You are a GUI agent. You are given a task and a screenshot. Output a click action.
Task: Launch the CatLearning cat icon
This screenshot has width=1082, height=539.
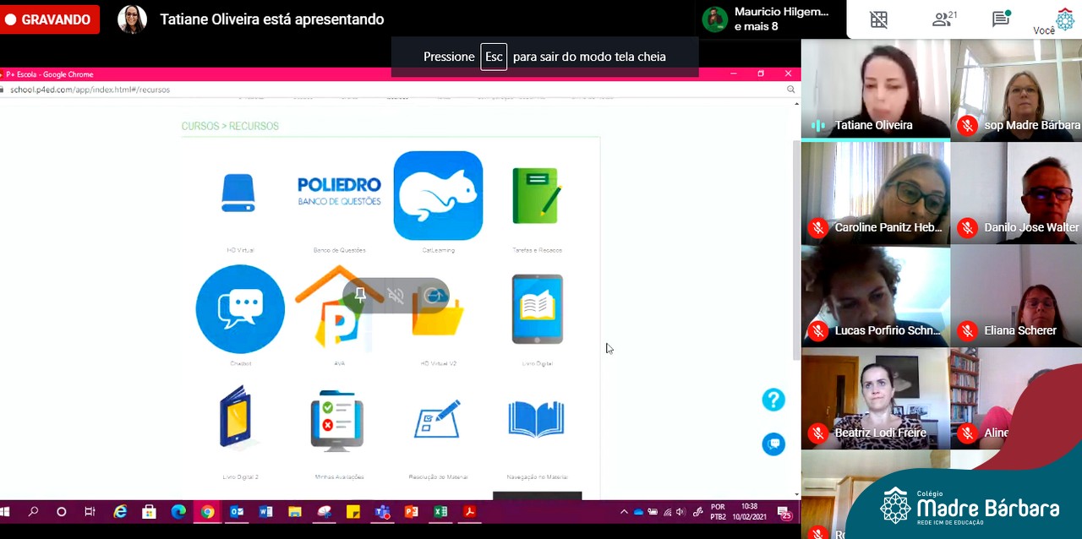click(438, 195)
